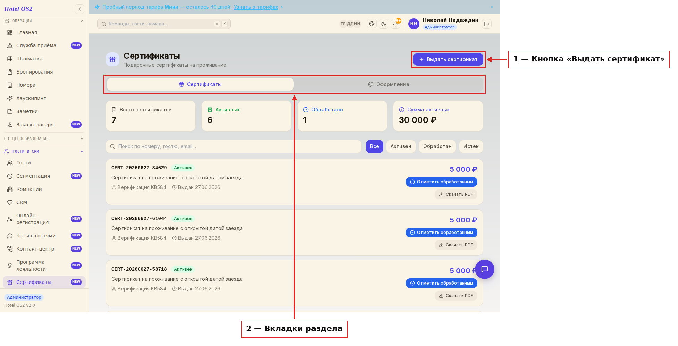
Task: Click the certificate search field
Action: [234, 146]
